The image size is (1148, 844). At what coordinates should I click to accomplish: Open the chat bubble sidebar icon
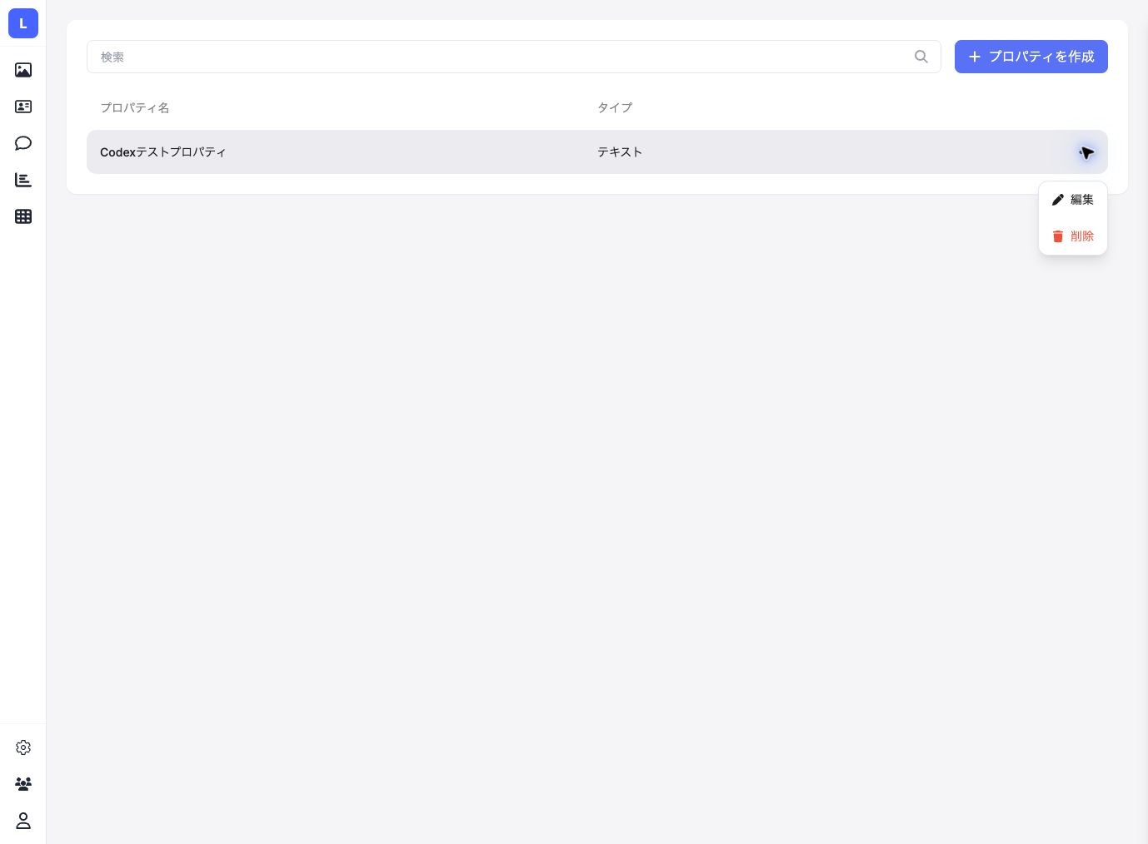23,143
